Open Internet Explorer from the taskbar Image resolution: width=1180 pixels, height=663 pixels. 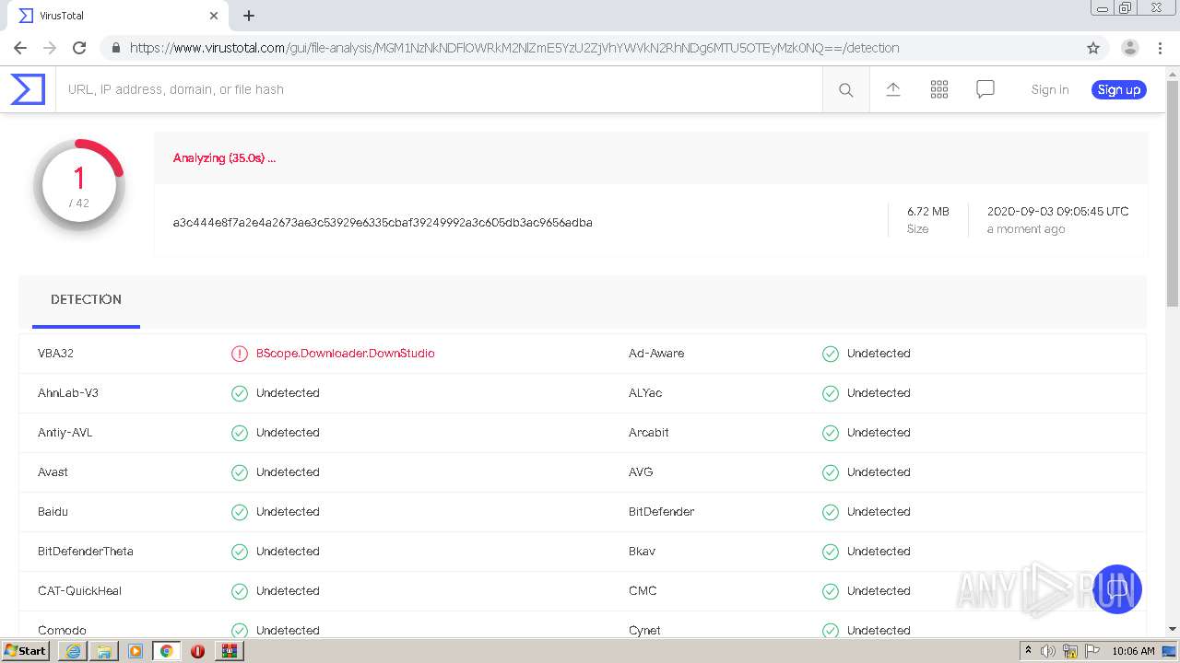[x=73, y=651]
